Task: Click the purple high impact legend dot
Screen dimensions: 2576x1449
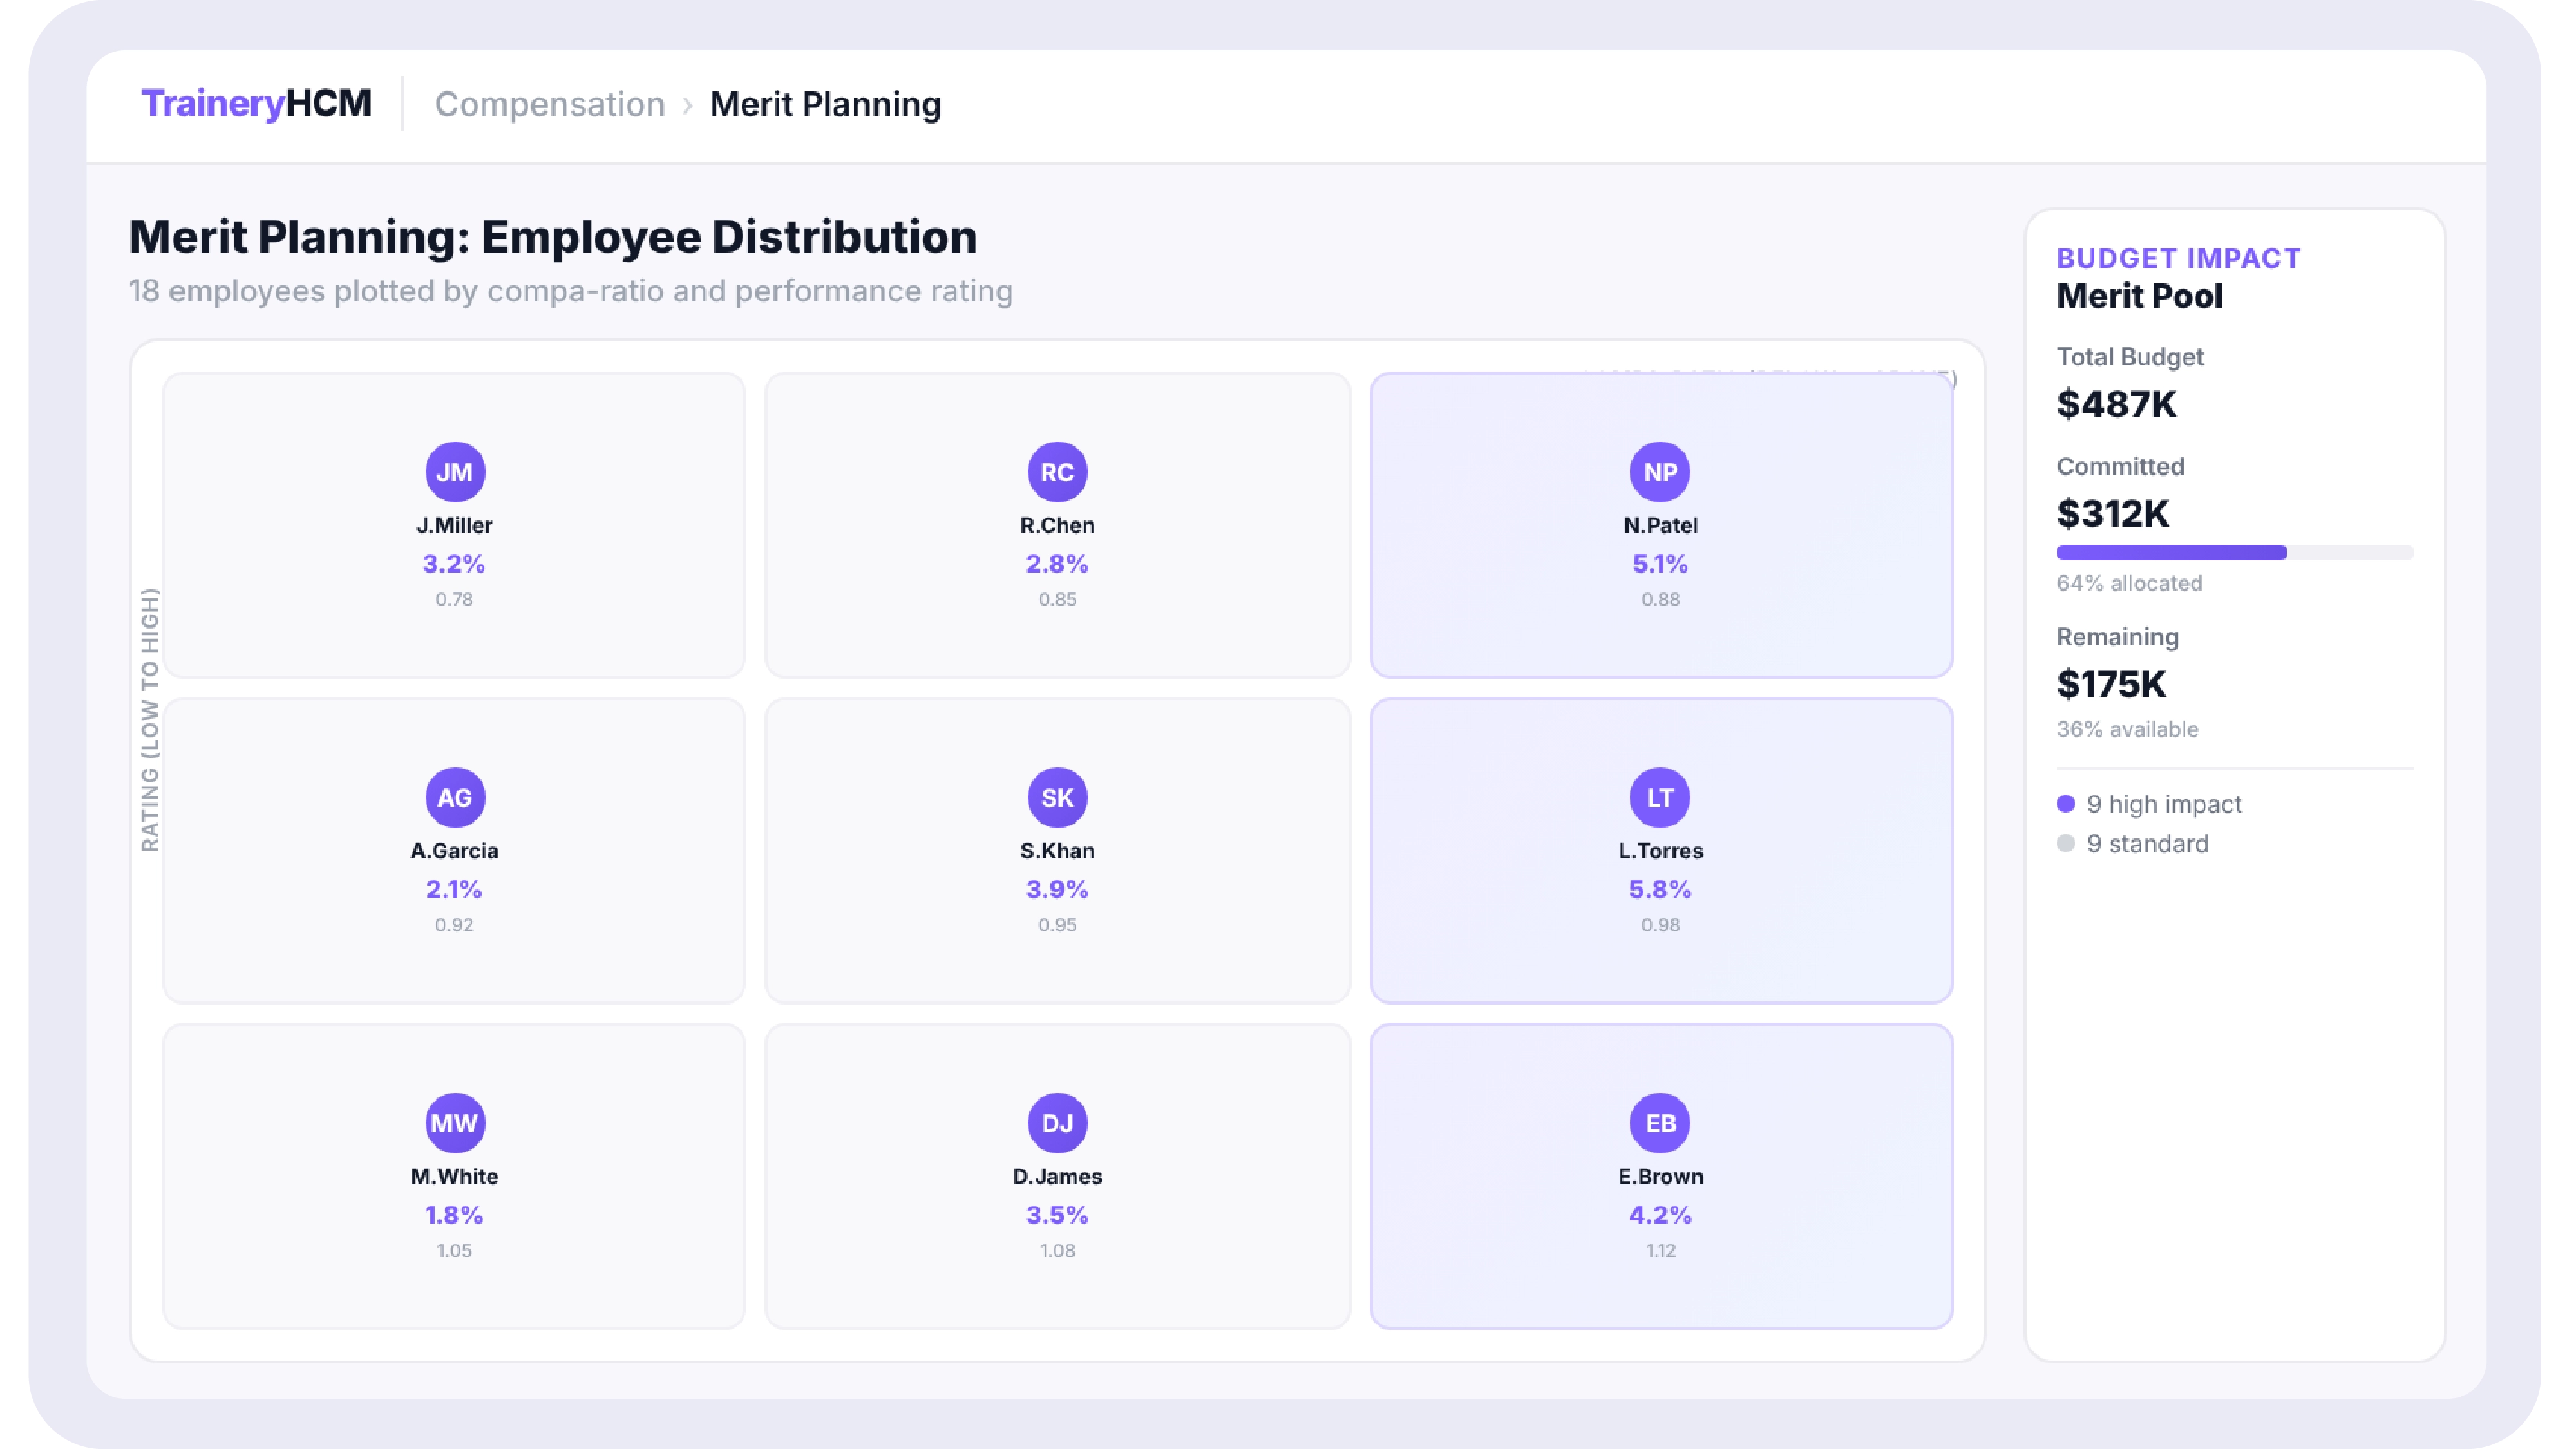Action: click(2066, 804)
